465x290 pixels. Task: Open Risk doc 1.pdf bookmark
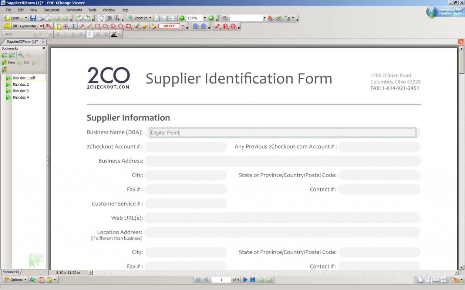tap(24, 78)
